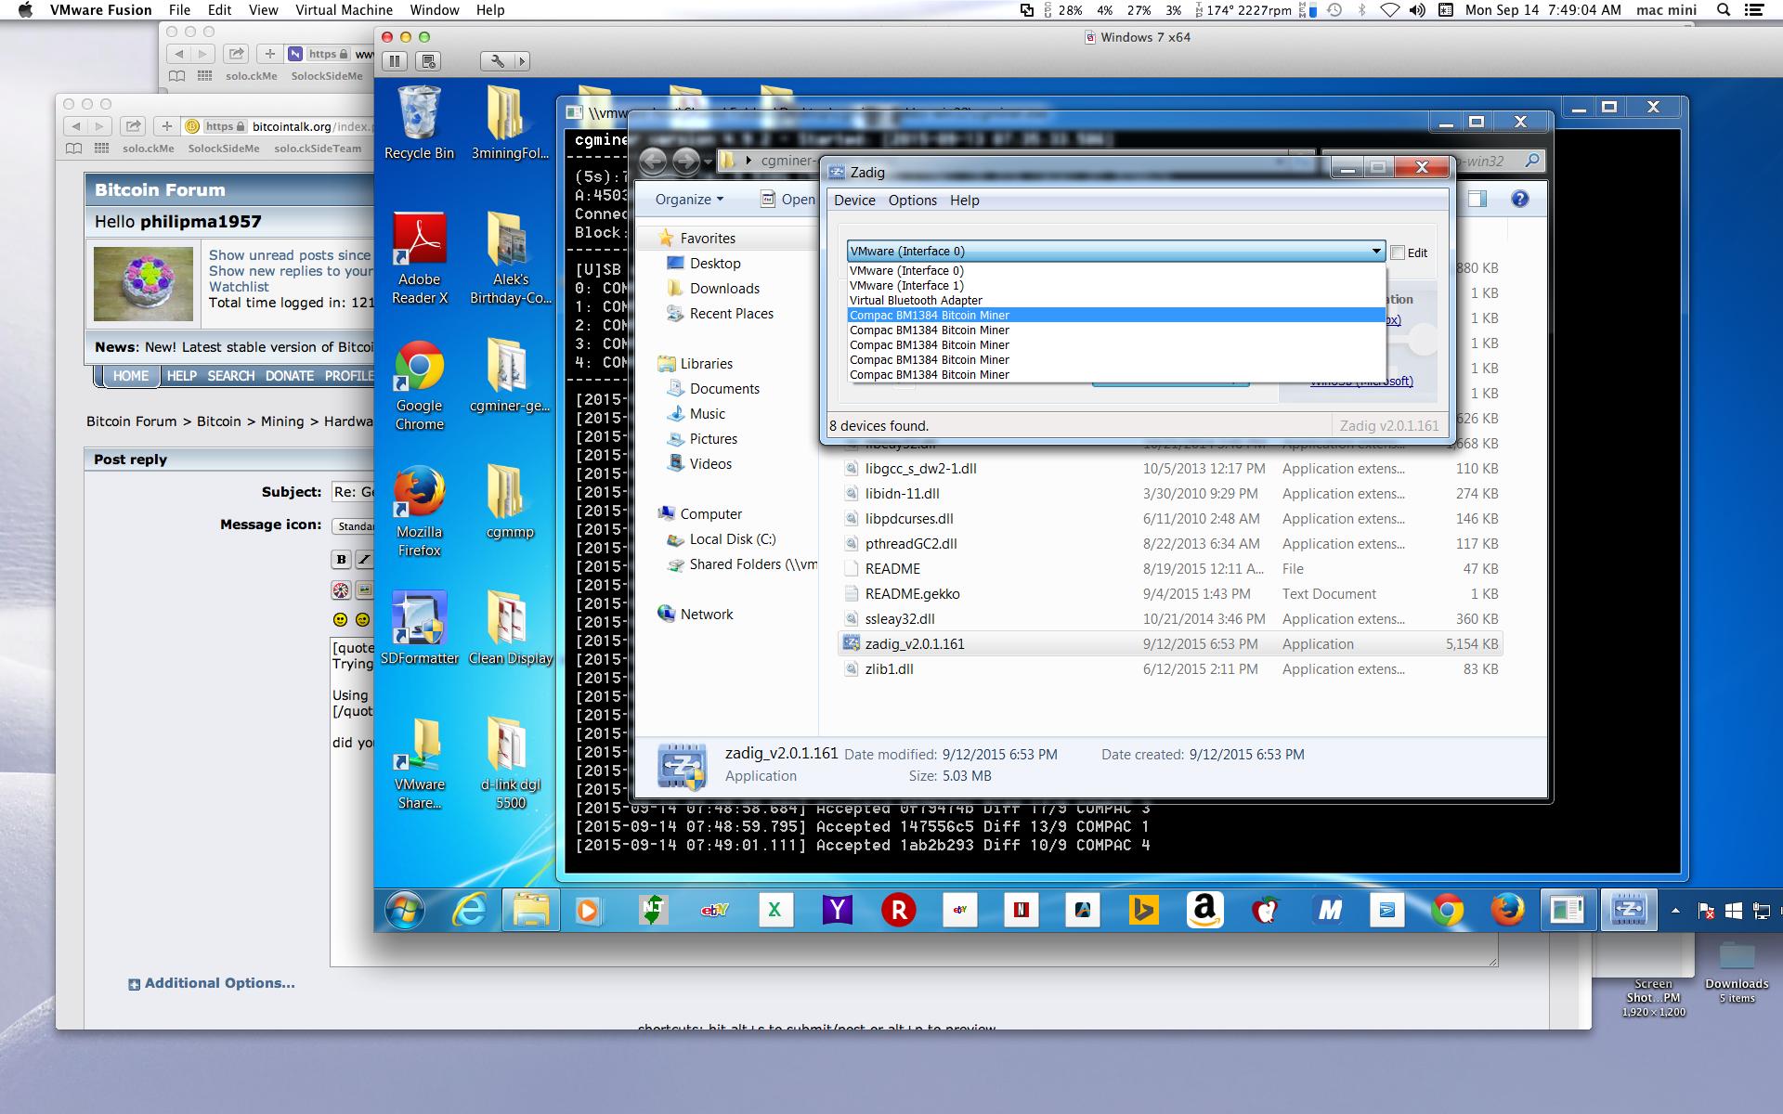Select zlib1.dll file
The width and height of the screenshot is (1783, 1114).
[889, 669]
